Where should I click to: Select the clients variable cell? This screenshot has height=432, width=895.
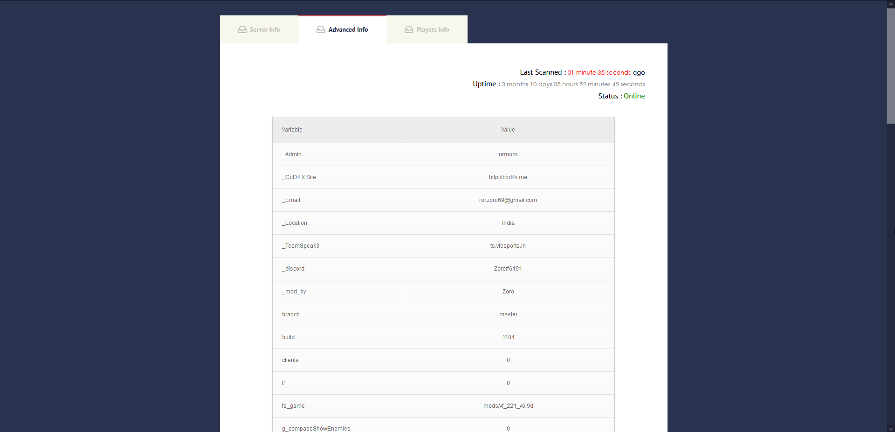coord(337,360)
